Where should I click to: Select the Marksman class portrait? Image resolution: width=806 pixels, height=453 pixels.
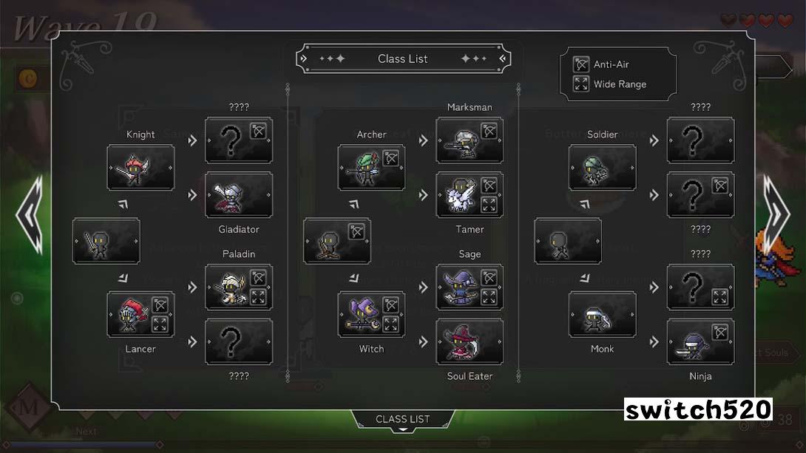[x=470, y=140]
